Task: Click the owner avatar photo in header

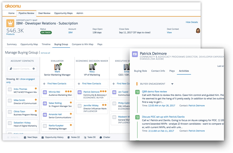Action: pos(198,30)
